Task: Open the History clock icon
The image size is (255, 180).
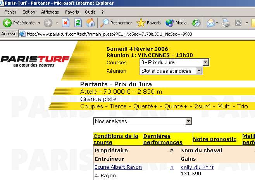Action: 196,23
